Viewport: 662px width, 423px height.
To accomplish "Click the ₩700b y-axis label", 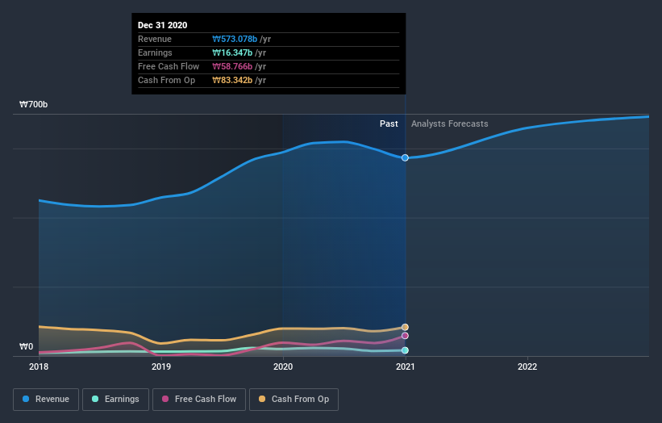I will 33,104.
